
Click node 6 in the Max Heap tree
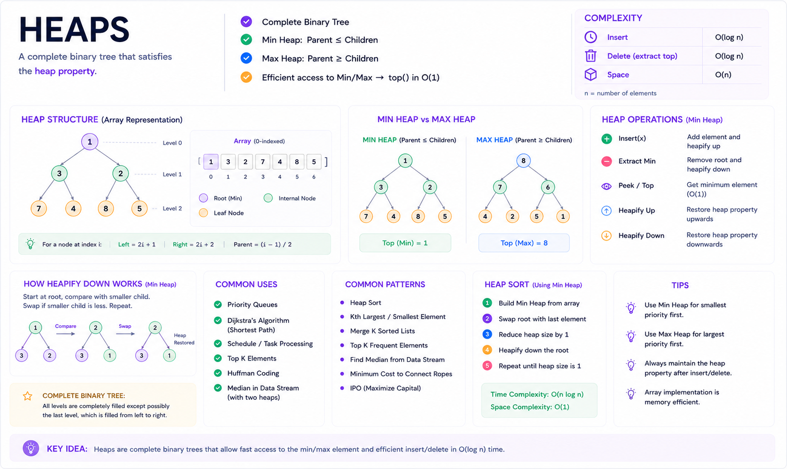tap(548, 187)
